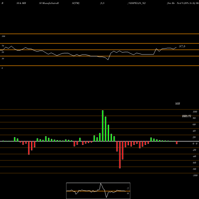The height and width of the screenshot is (199, 199).
Task: Click the MR axis label -60
Action: 194,163
